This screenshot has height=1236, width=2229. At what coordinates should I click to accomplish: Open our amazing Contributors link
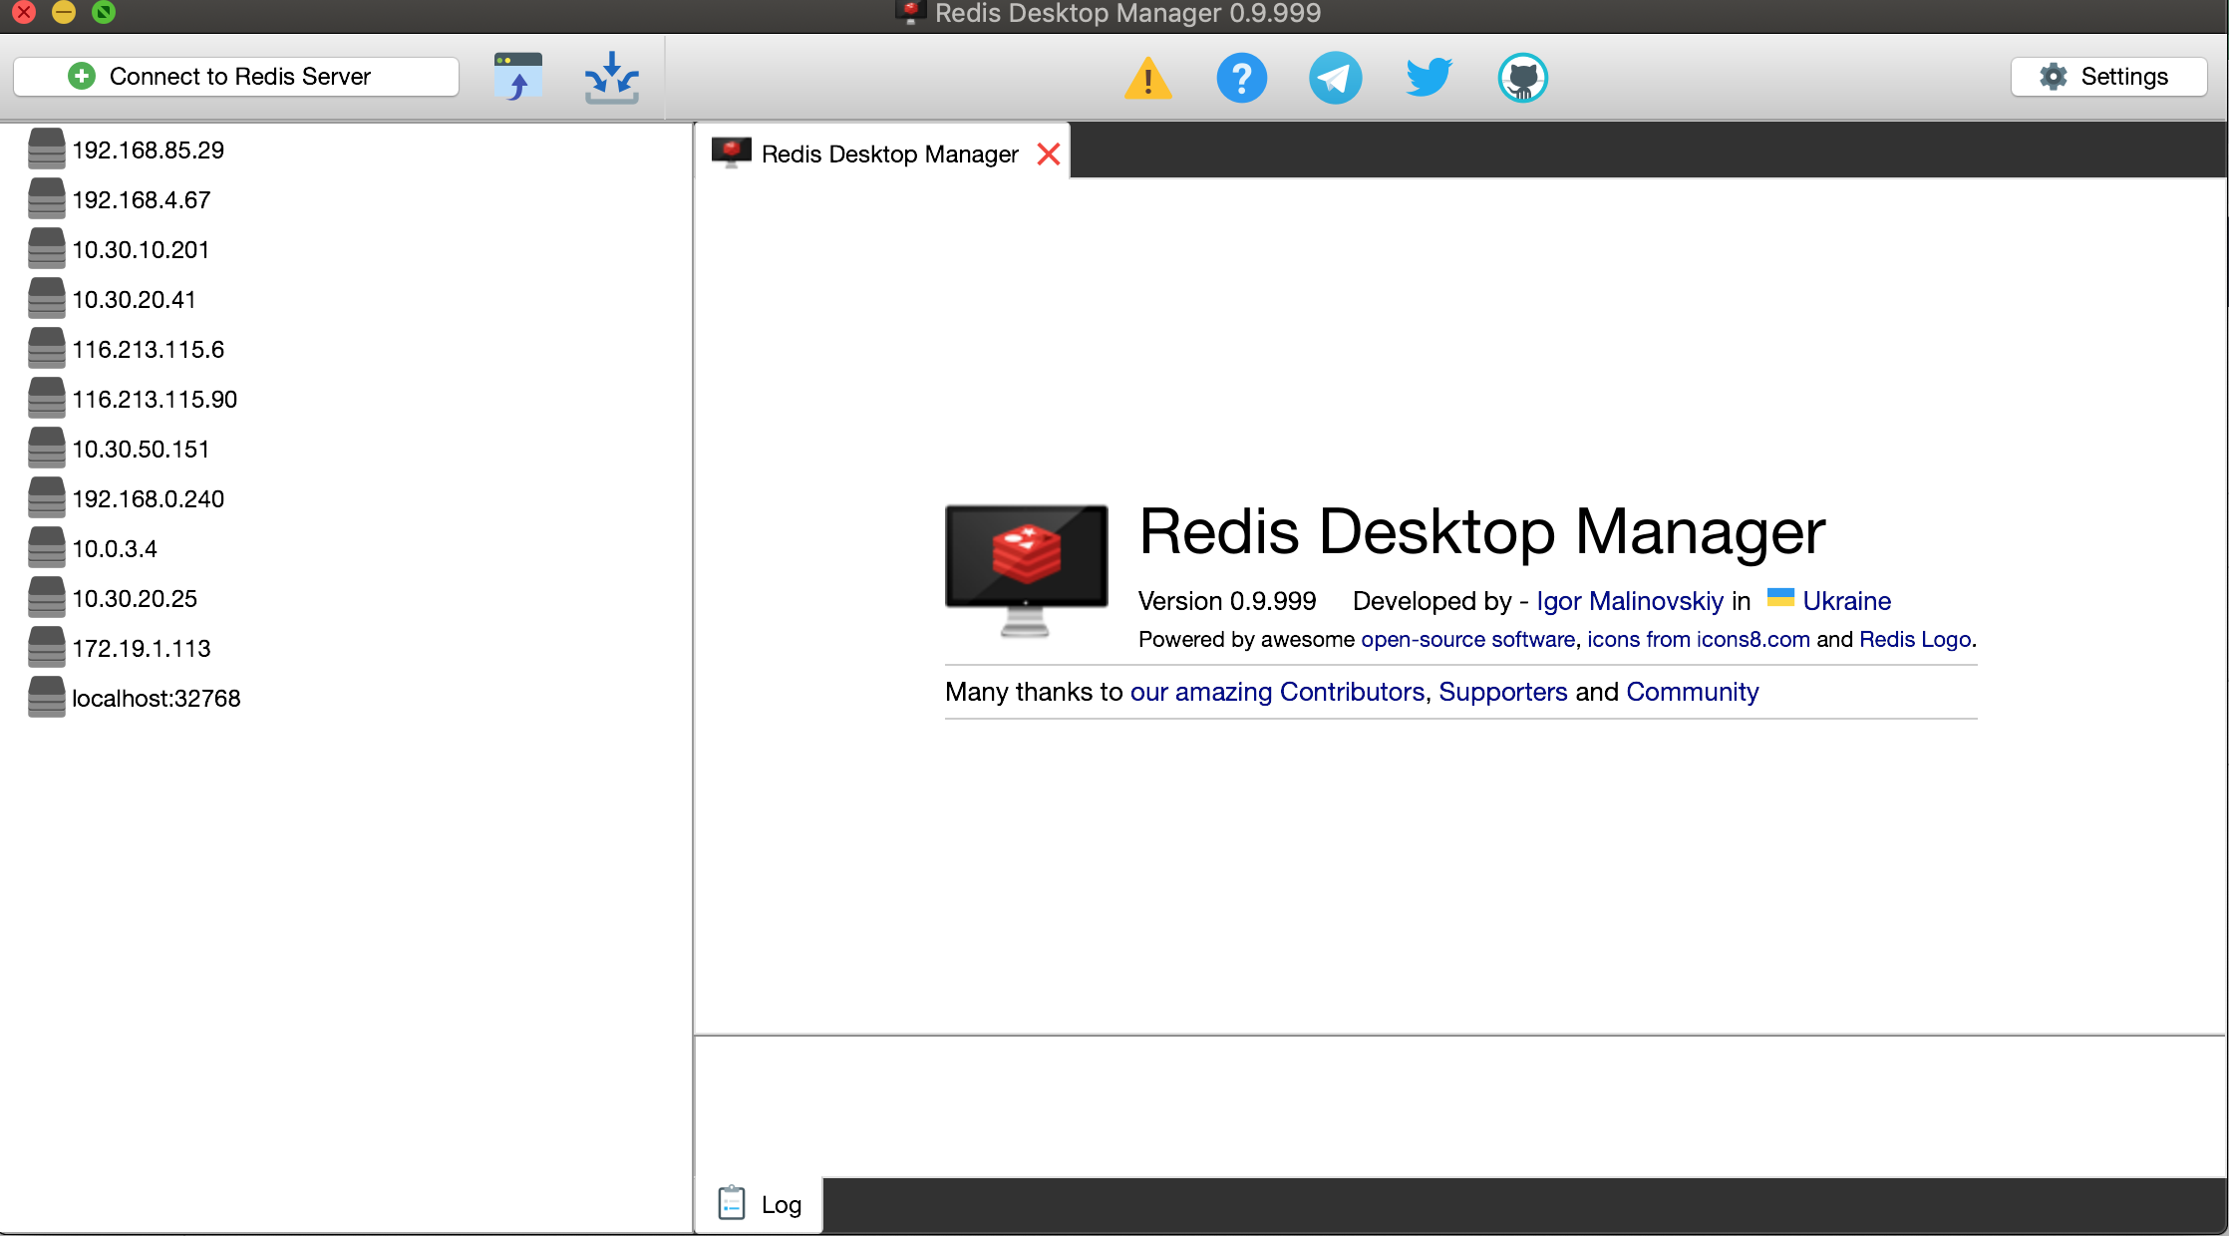click(1277, 692)
